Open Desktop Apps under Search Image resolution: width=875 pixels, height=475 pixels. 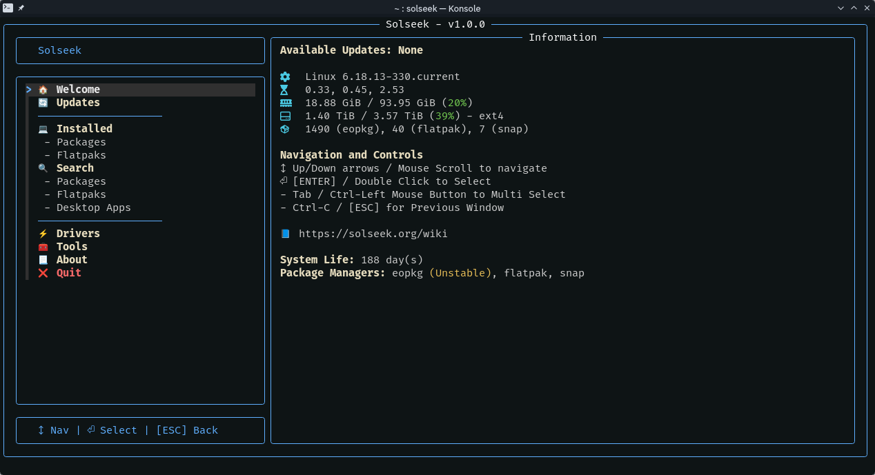click(94, 208)
